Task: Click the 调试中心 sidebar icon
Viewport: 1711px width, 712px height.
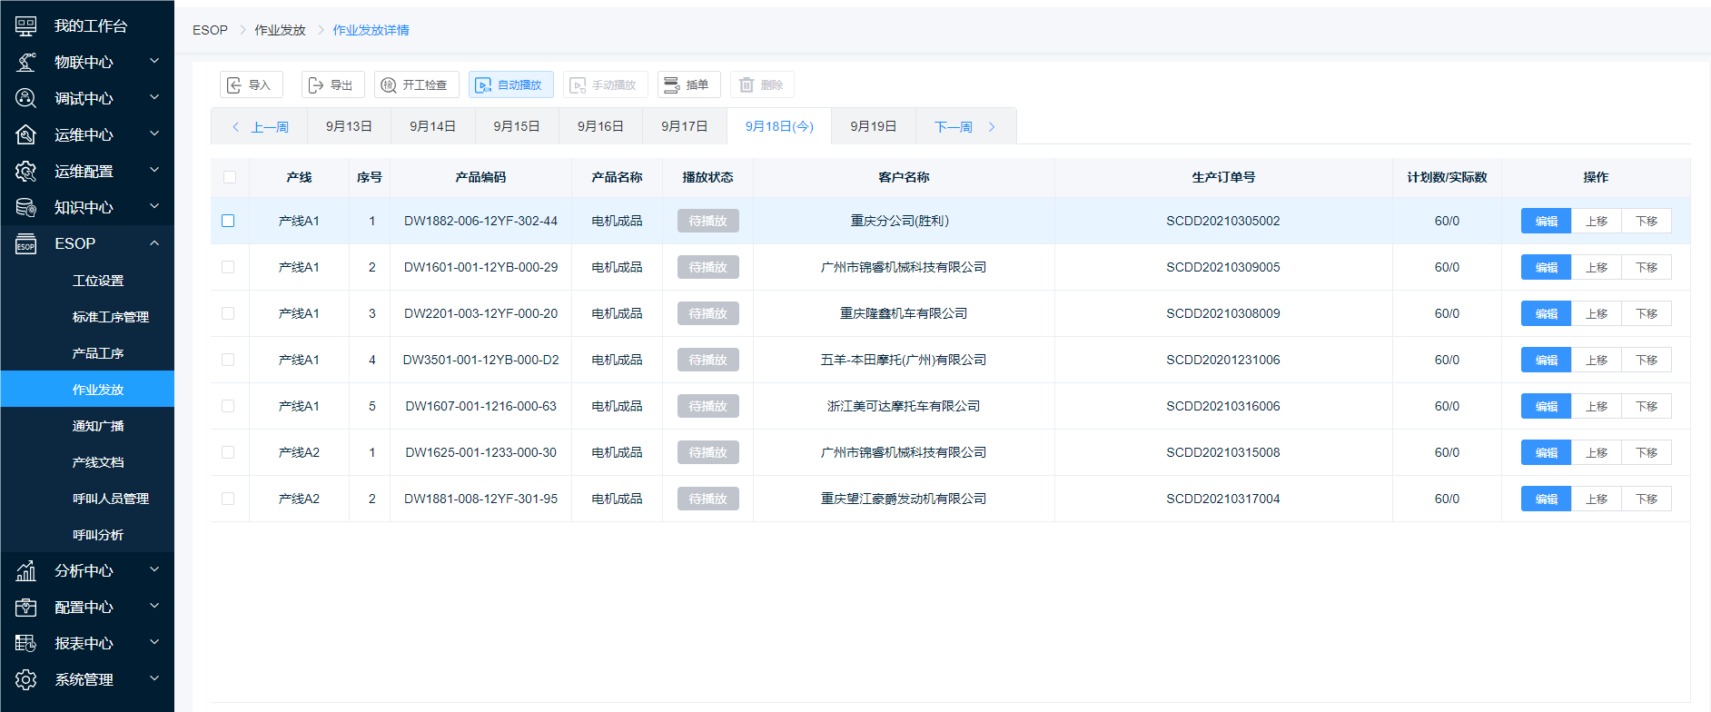Action: (26, 98)
